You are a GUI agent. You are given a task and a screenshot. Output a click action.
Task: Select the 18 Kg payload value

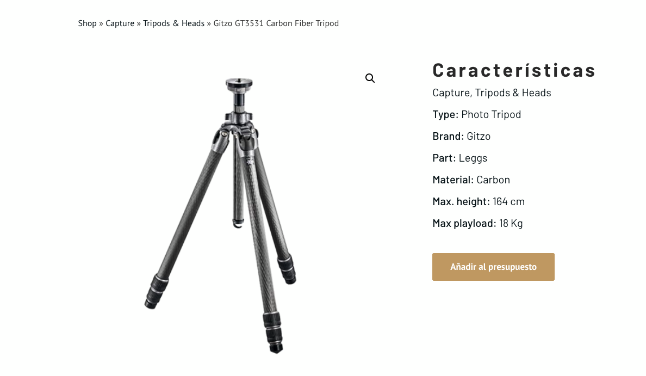[511, 224]
